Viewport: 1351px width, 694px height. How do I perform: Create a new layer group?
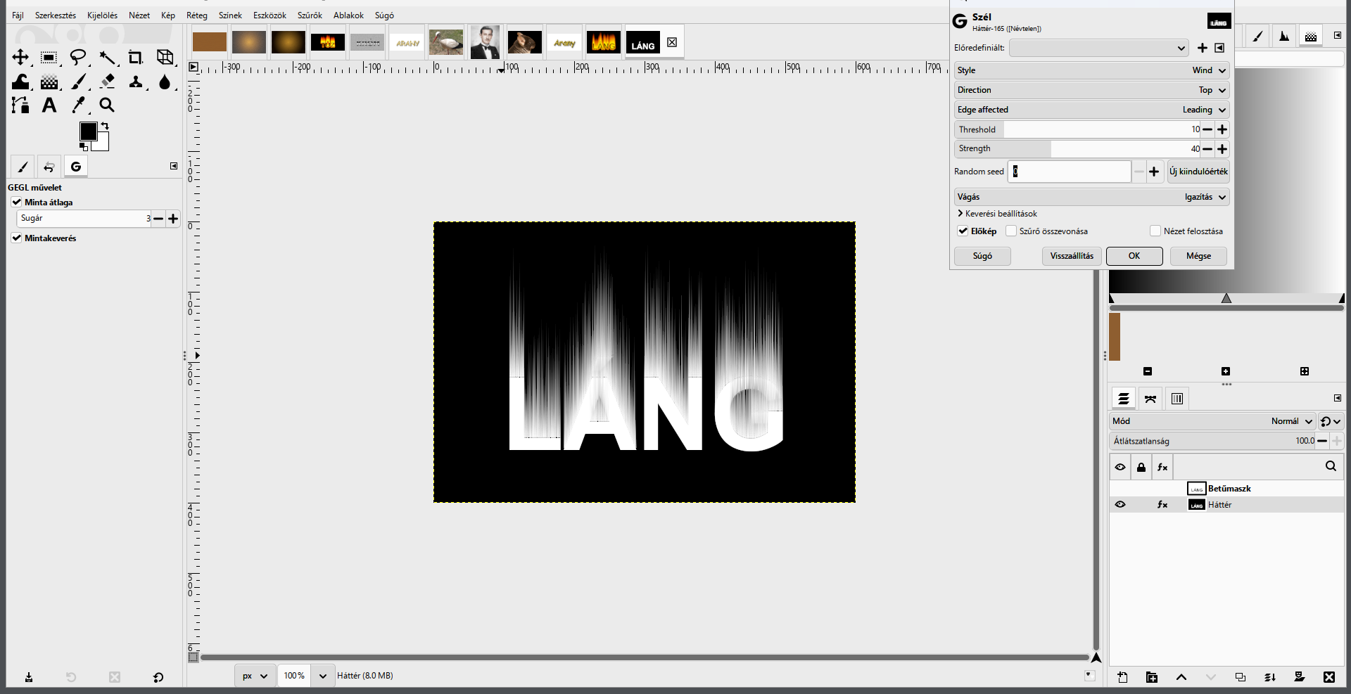coord(1152,677)
